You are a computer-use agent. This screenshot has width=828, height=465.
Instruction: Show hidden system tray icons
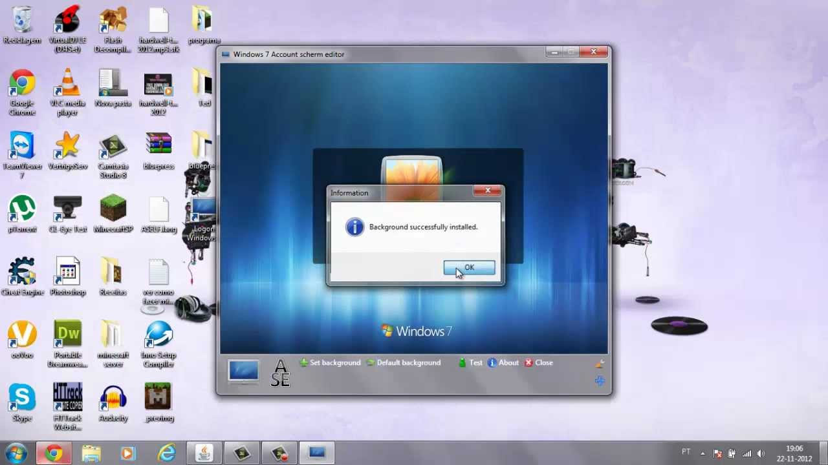703,453
